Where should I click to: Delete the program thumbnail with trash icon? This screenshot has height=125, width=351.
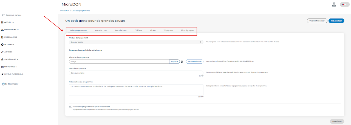(182, 62)
